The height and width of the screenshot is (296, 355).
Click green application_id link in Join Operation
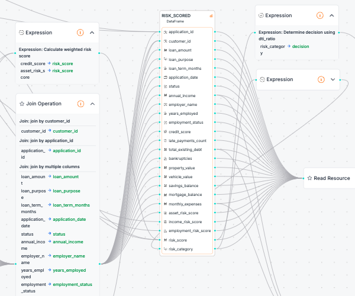(x=67, y=150)
